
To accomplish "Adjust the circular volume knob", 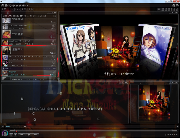I will 5,133.
